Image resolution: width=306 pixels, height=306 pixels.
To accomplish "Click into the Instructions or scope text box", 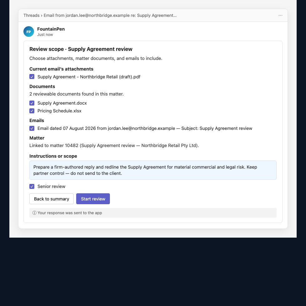I will click(153, 170).
